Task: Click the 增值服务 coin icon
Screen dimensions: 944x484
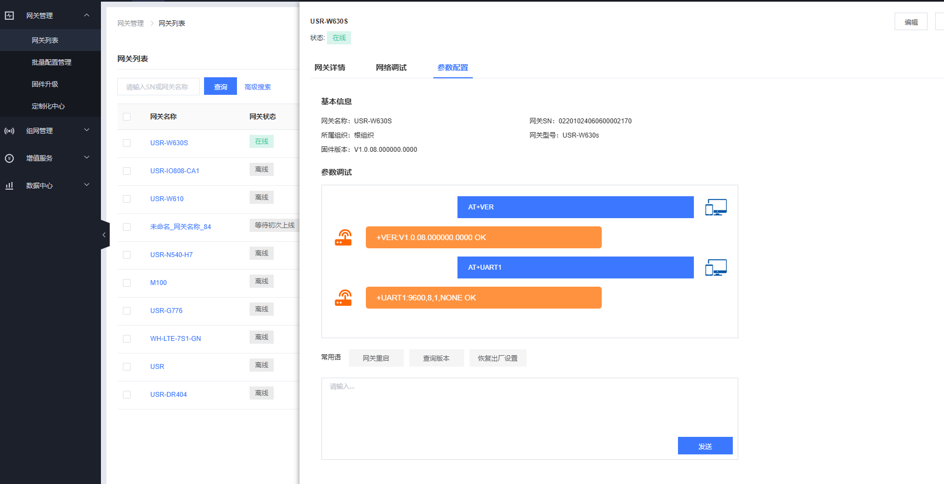Action: coord(9,158)
